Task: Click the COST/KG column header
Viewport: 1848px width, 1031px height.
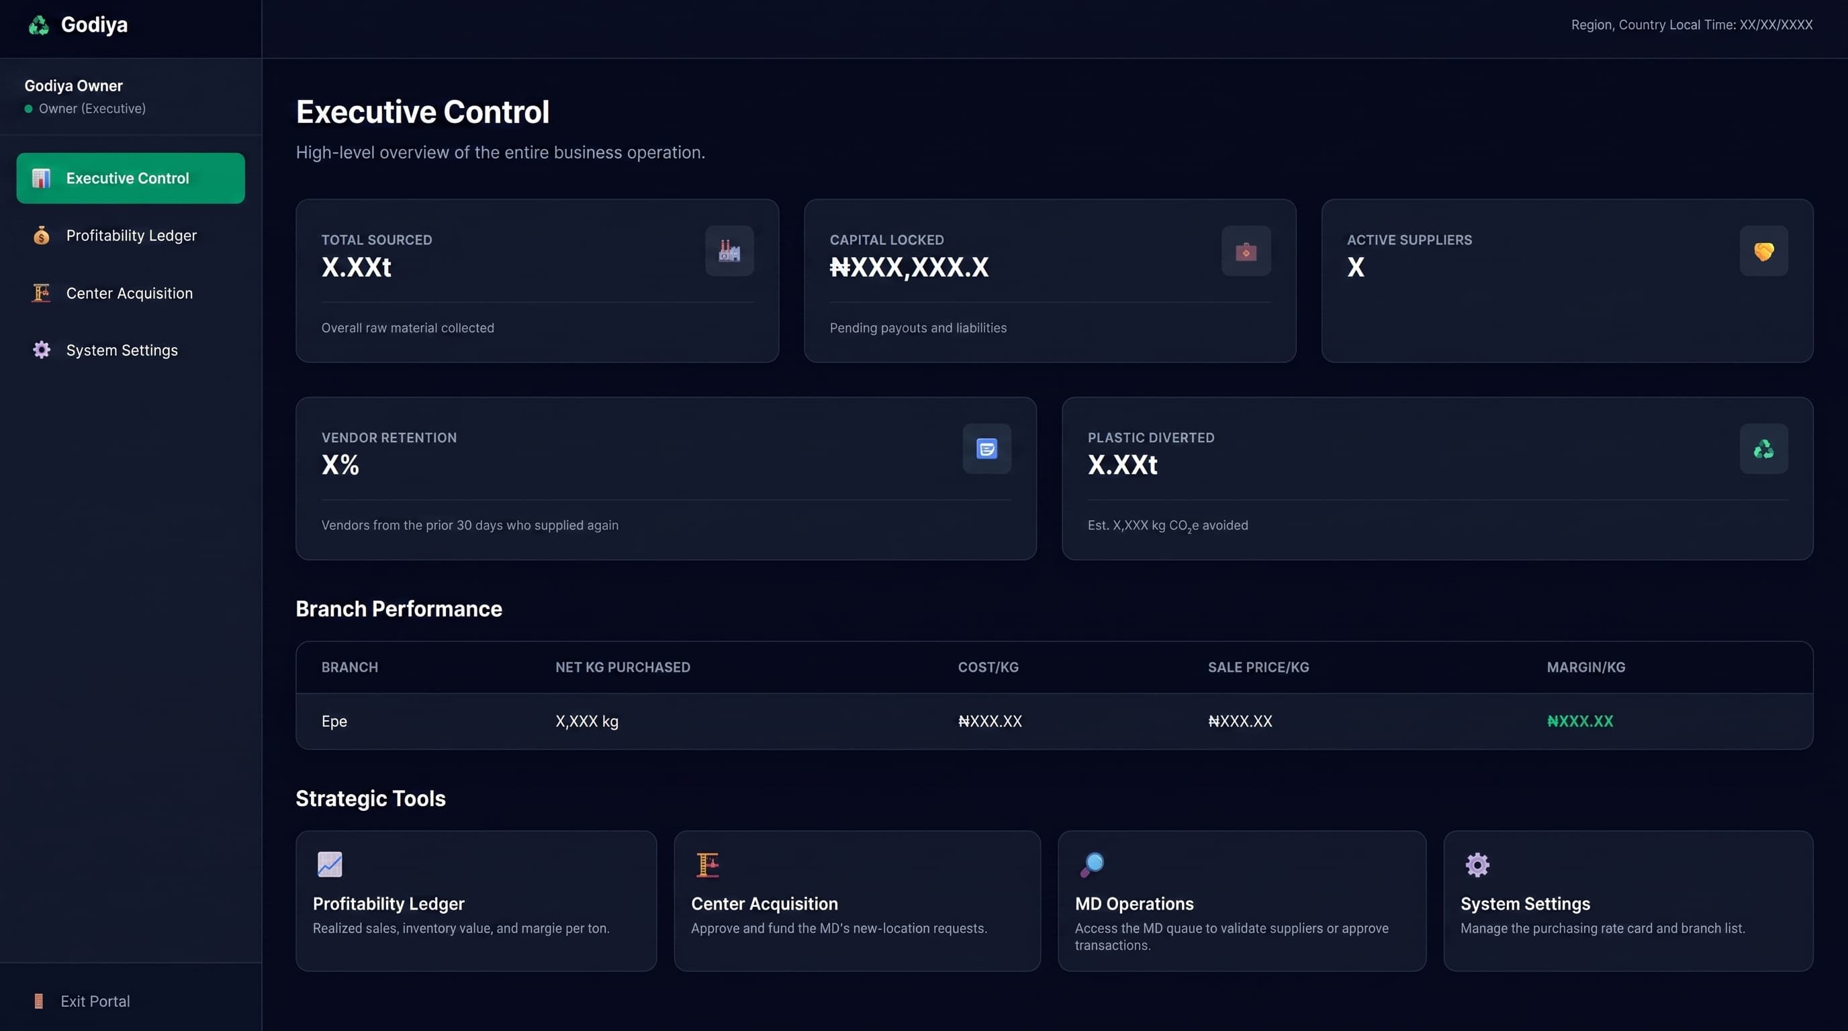Action: point(988,667)
